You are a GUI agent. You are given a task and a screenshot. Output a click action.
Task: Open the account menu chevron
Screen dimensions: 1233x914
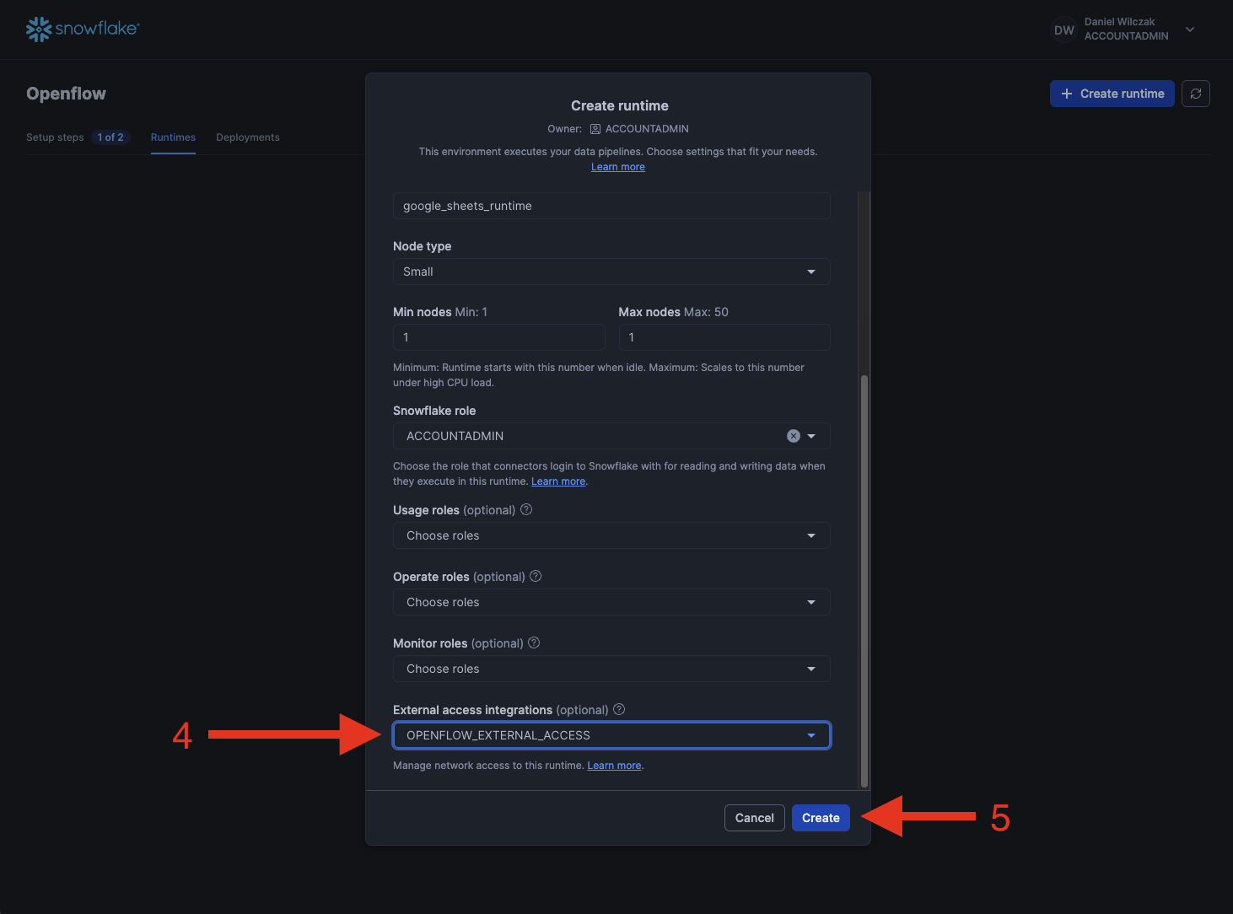point(1190,30)
